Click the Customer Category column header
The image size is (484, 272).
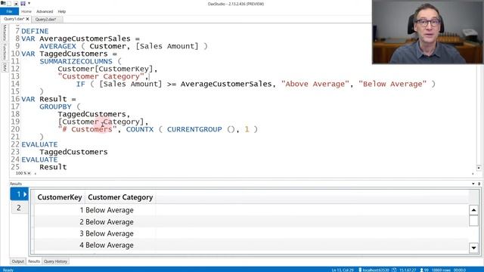click(x=120, y=197)
